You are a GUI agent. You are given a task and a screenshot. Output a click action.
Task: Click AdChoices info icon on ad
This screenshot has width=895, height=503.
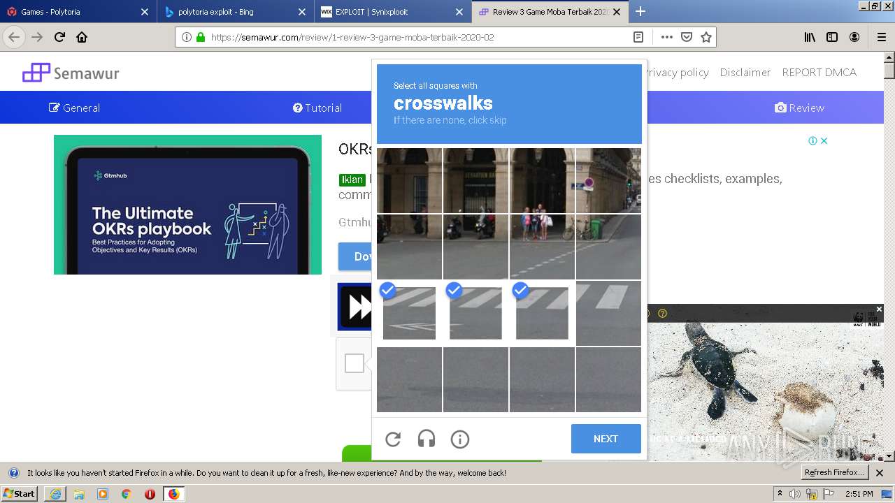click(812, 140)
